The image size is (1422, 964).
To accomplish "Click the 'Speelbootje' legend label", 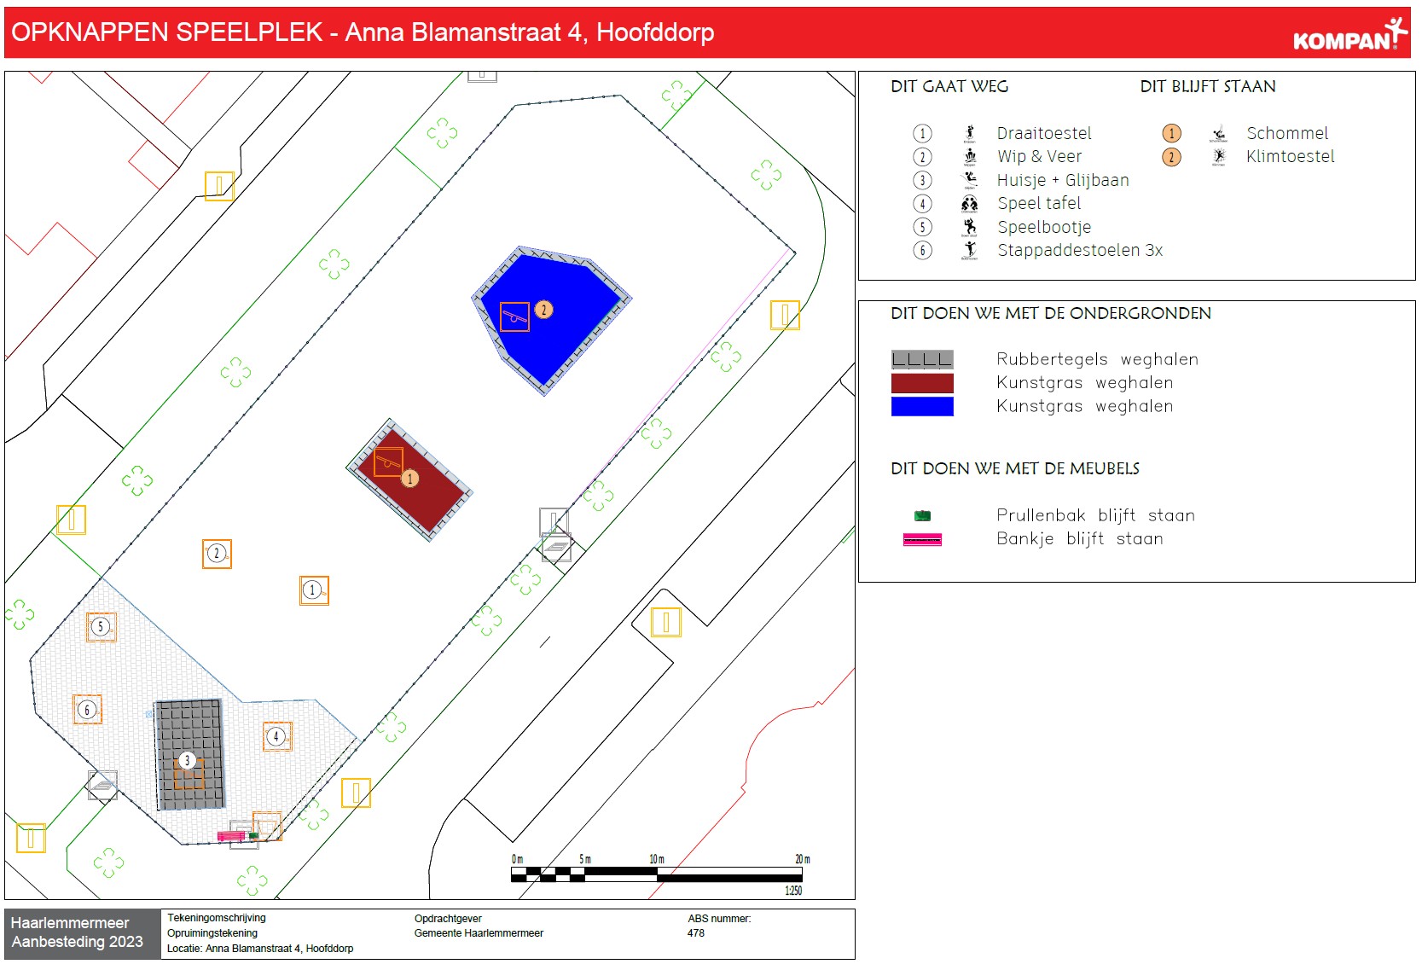I will tap(1044, 227).
